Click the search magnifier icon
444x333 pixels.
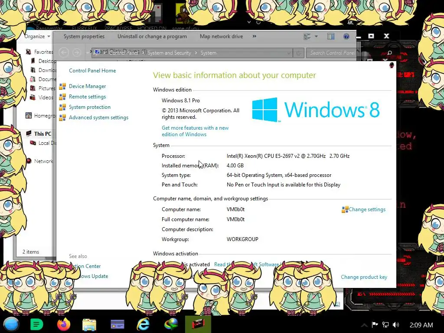pos(389,53)
